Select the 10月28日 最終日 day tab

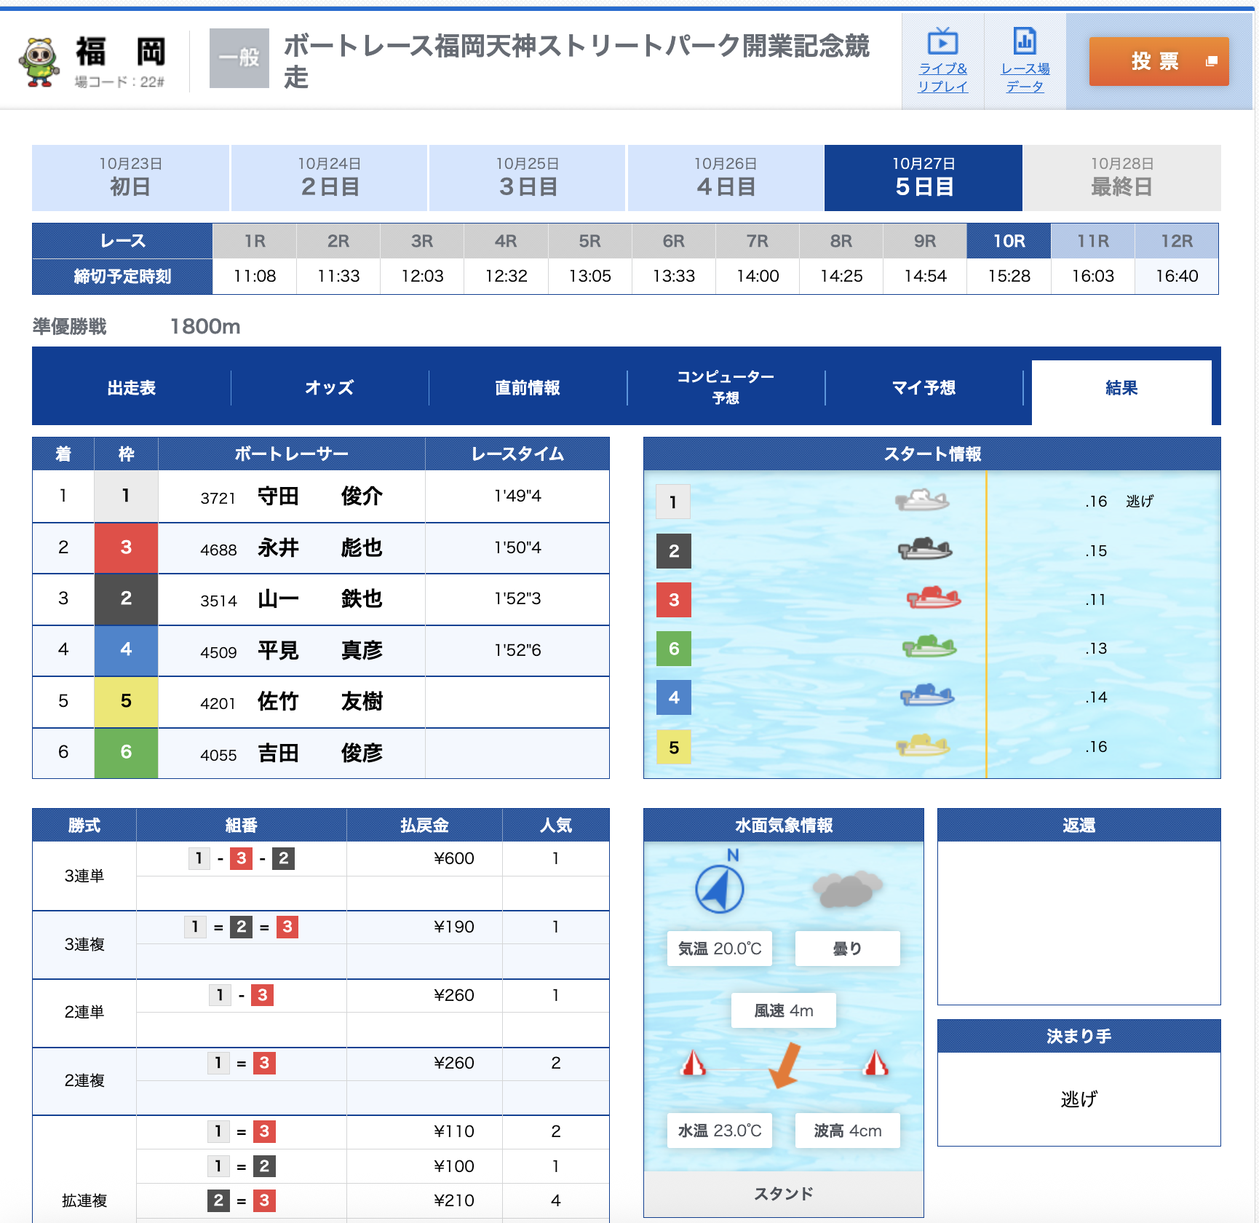pos(1122,178)
